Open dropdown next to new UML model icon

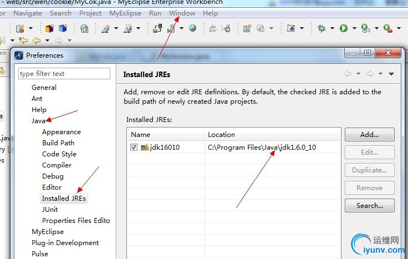click(116, 28)
